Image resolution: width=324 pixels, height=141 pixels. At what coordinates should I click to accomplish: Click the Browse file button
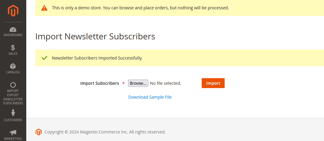(138, 83)
